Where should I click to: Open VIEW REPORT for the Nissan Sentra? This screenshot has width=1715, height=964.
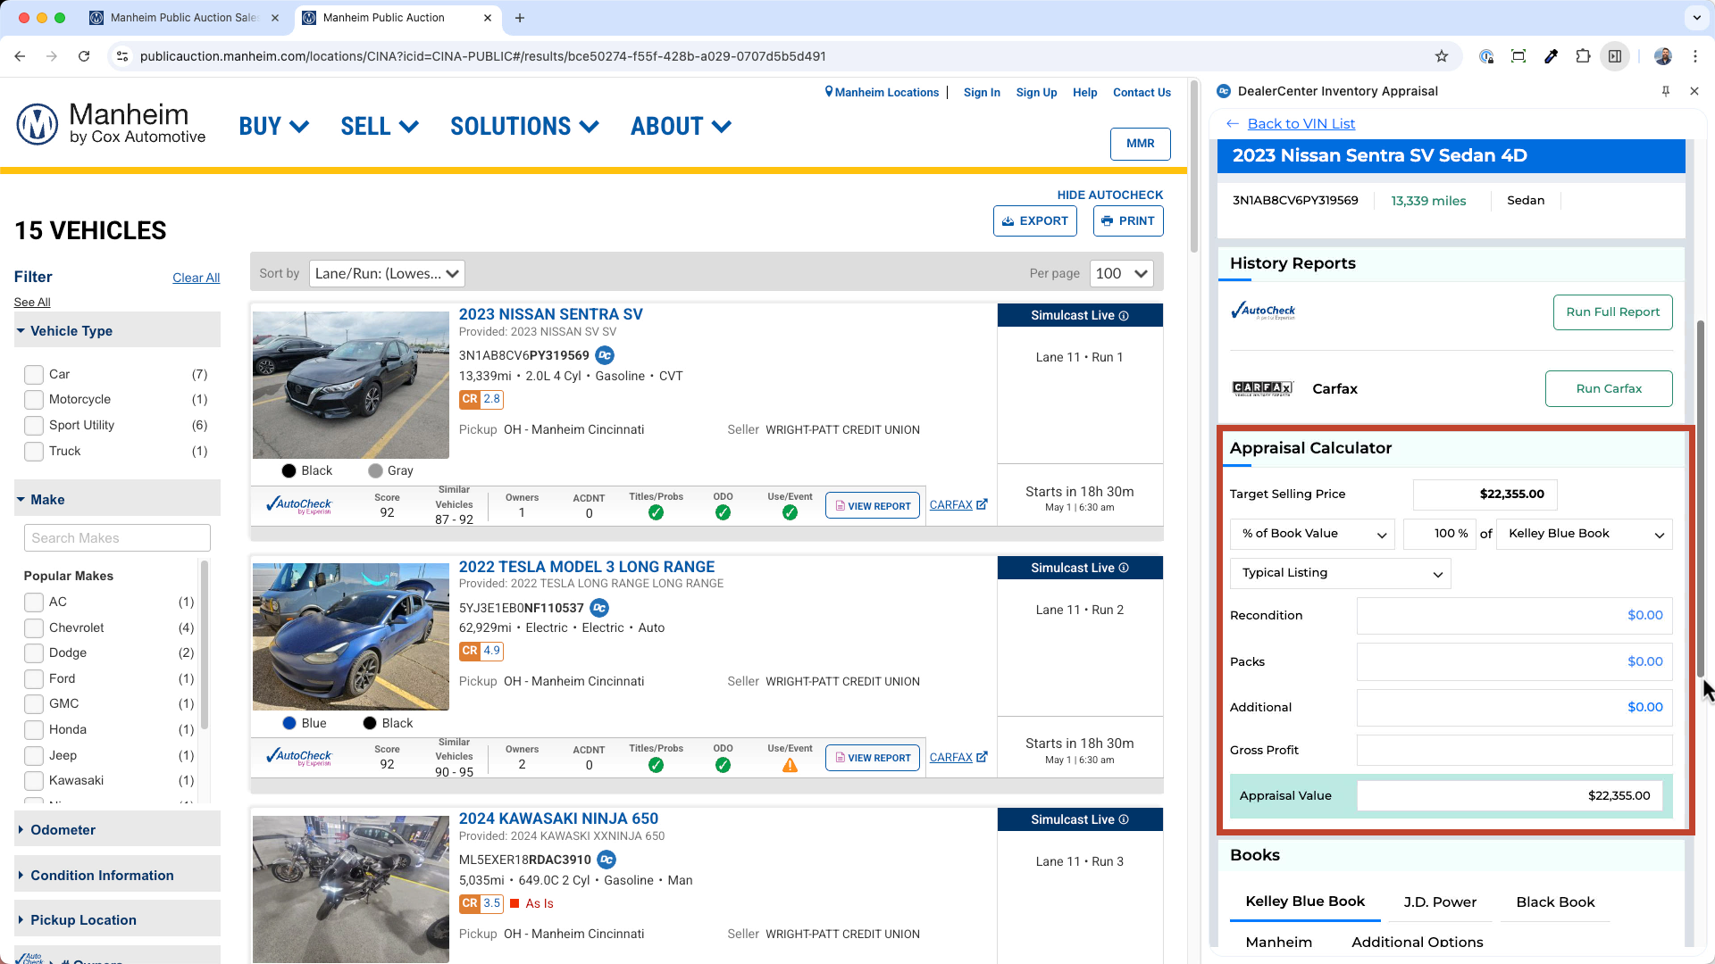pyautogui.click(x=873, y=506)
